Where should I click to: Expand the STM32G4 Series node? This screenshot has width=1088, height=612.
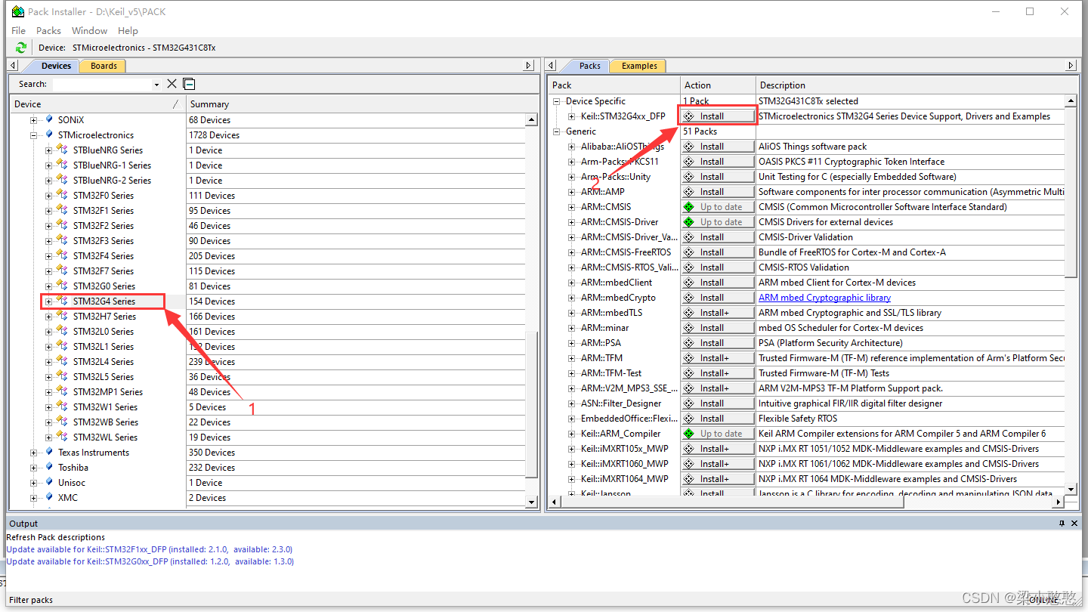tap(48, 301)
